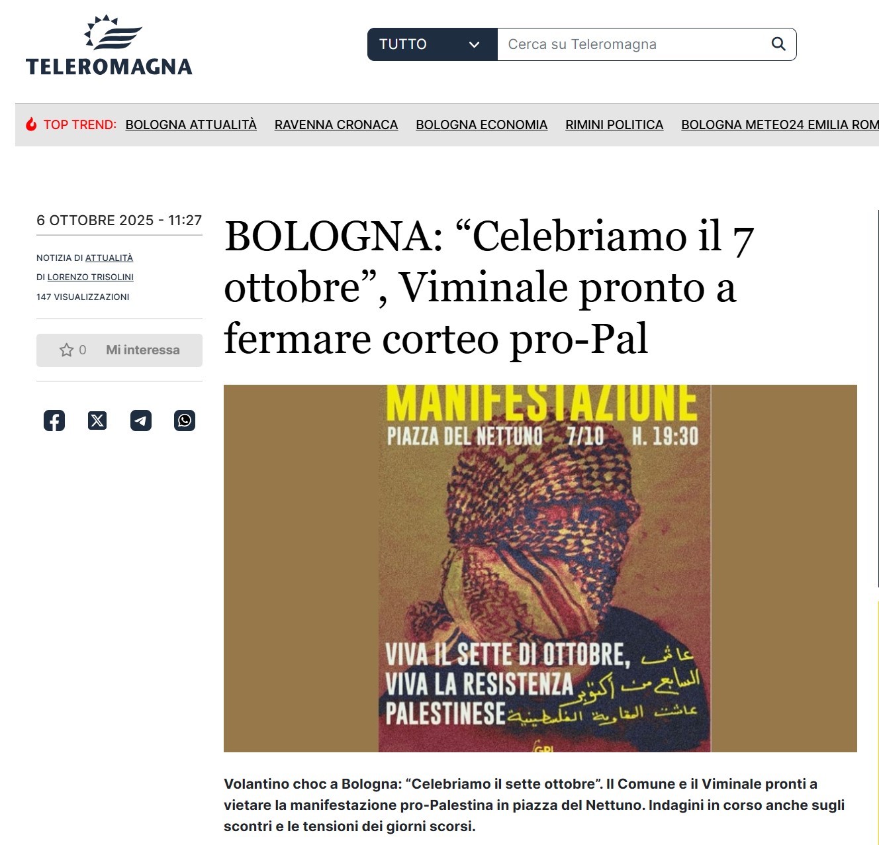Image resolution: width=879 pixels, height=845 pixels.
Task: Share the article on X
Action: click(97, 421)
